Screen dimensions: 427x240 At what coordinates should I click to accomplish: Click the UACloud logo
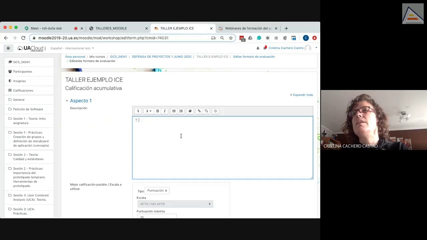[31, 48]
